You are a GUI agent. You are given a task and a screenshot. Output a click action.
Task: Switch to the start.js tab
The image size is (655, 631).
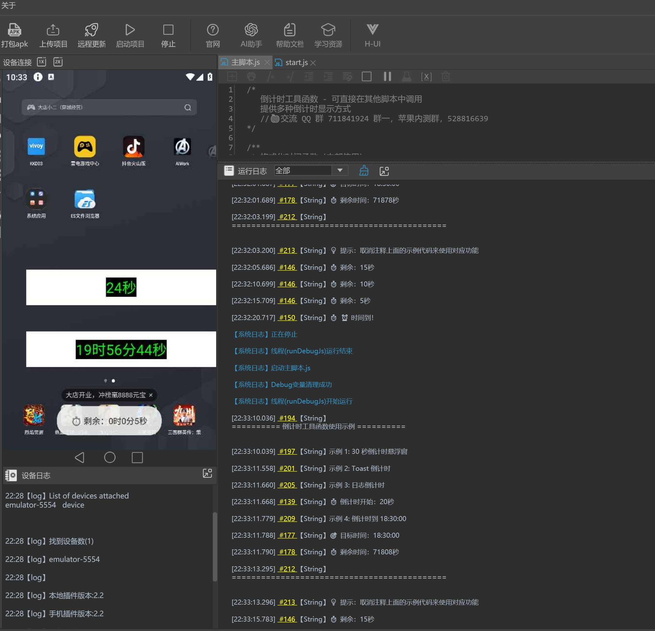(x=296, y=63)
